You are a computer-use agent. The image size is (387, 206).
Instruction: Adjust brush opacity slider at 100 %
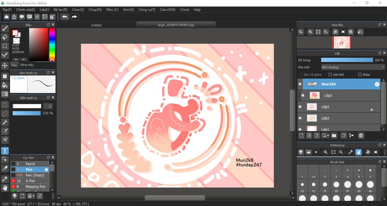point(26,113)
